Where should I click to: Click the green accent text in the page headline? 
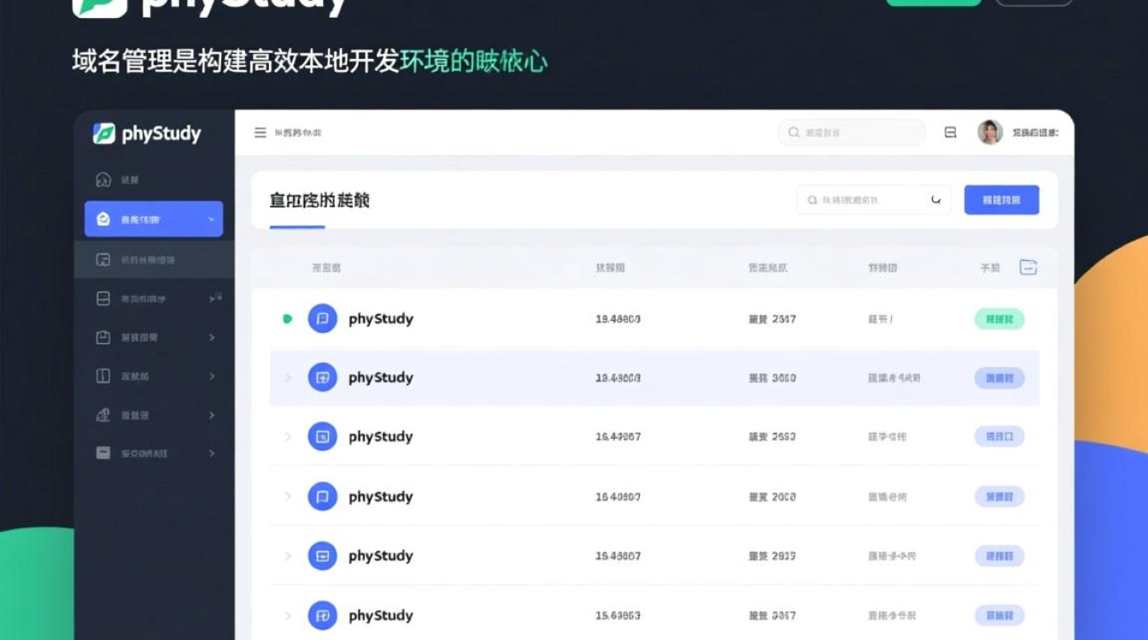coord(477,60)
